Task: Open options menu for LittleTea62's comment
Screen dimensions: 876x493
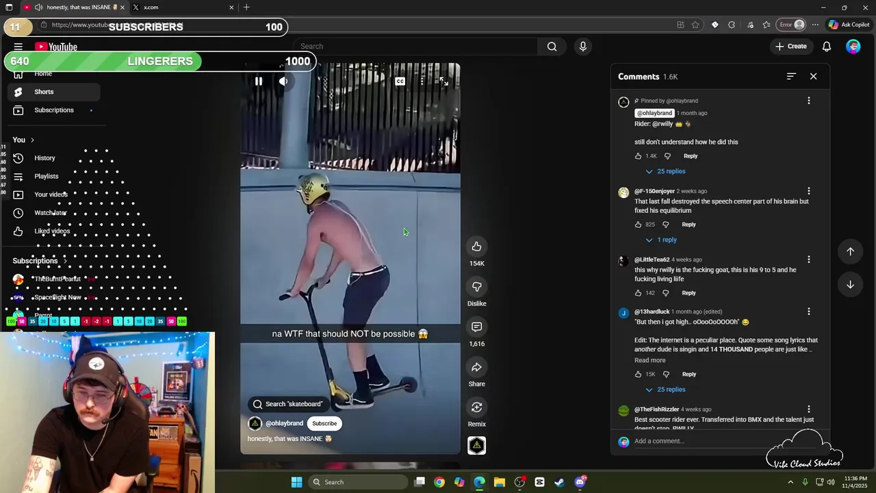Action: pyautogui.click(x=809, y=260)
